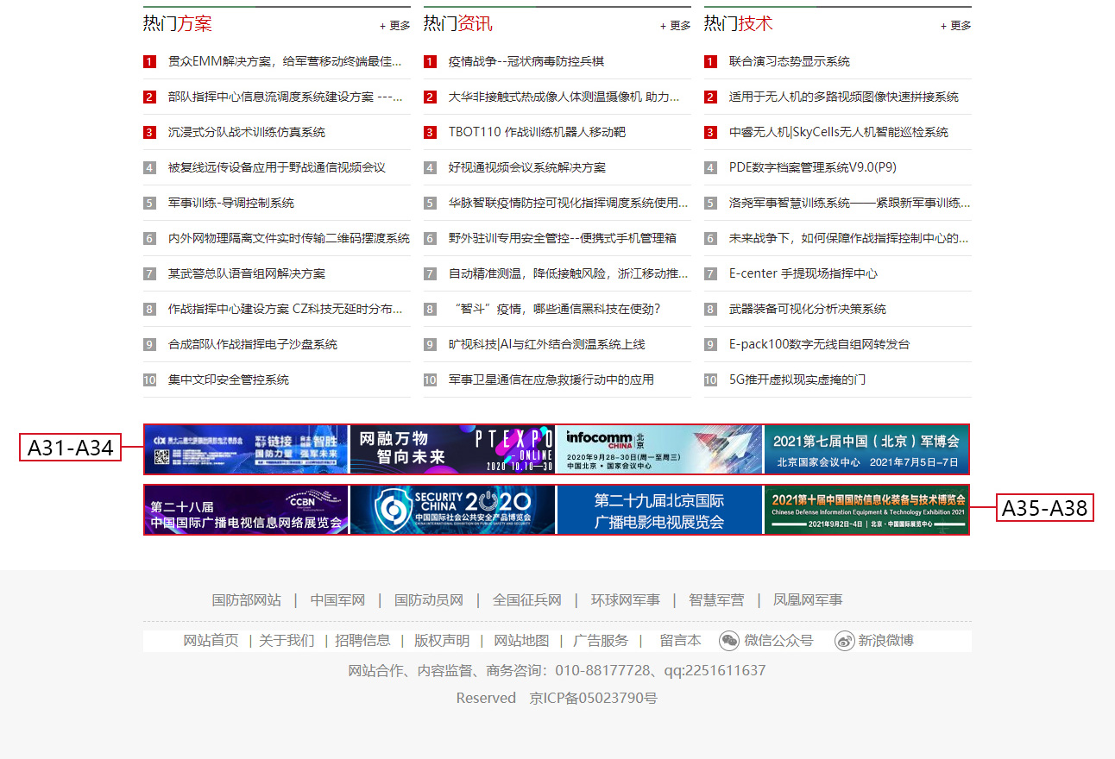
Task: Open the CCBN 第二十八届 exhibition banner
Action: [246, 510]
